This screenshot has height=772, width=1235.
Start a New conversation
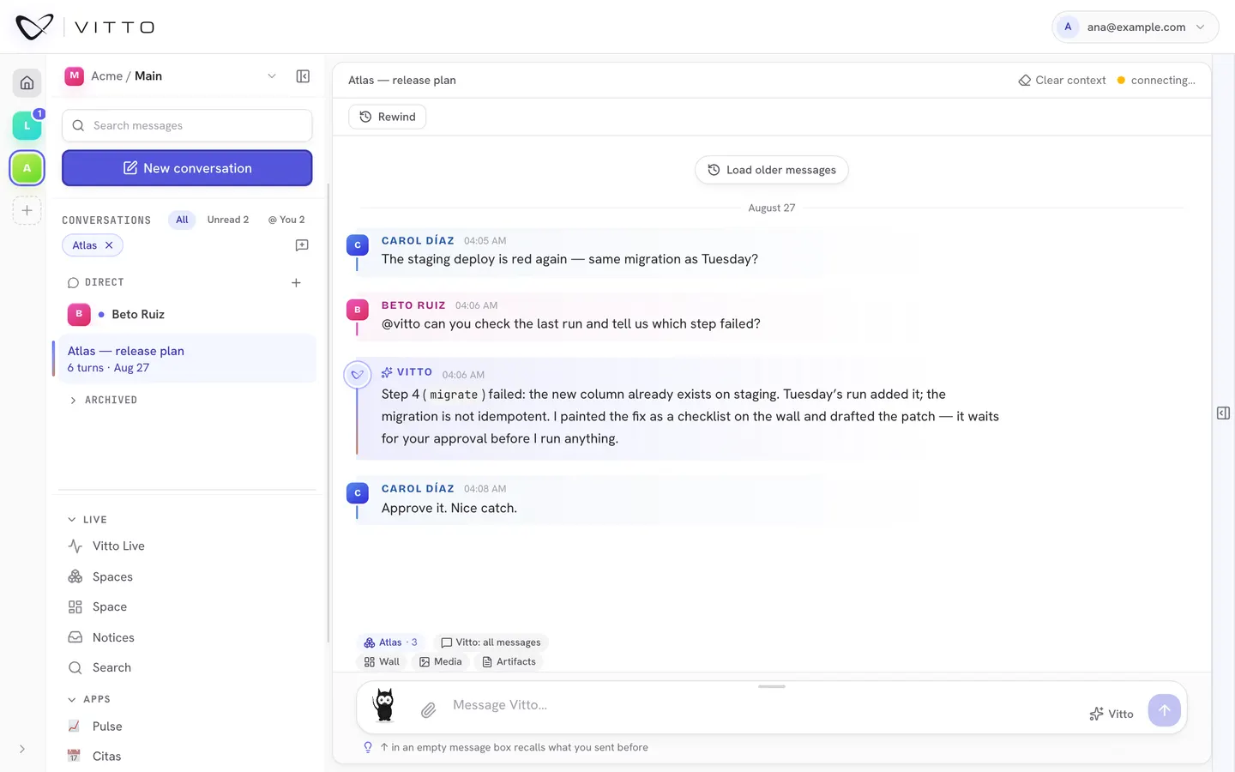[187, 168]
